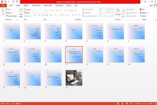
Task: Start Slide Show from status bar icon
Action: point(131,103)
